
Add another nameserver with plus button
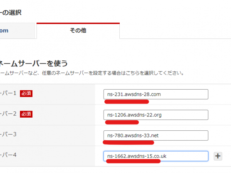218,156
